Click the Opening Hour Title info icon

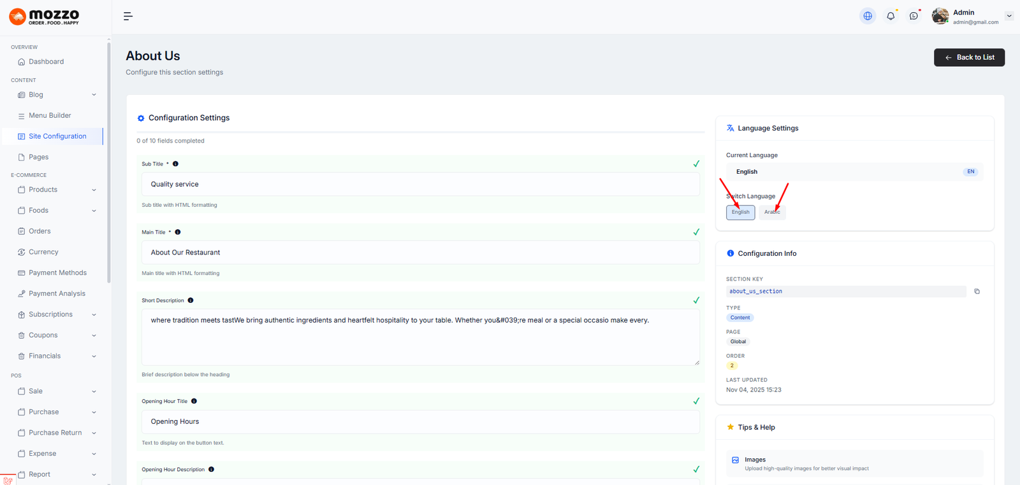194,401
